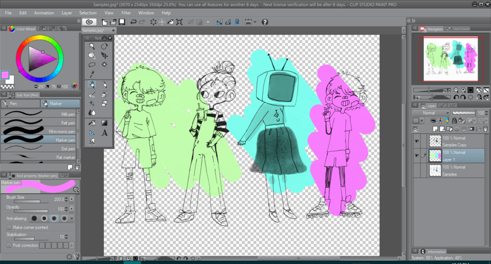
Task: Enable Make corner pointed checkbox
Action: click(x=9, y=227)
